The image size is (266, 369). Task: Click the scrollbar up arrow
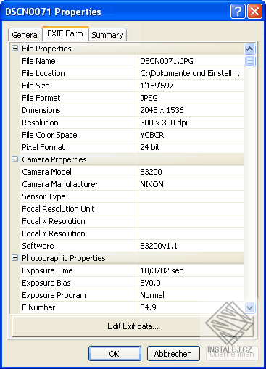249,49
